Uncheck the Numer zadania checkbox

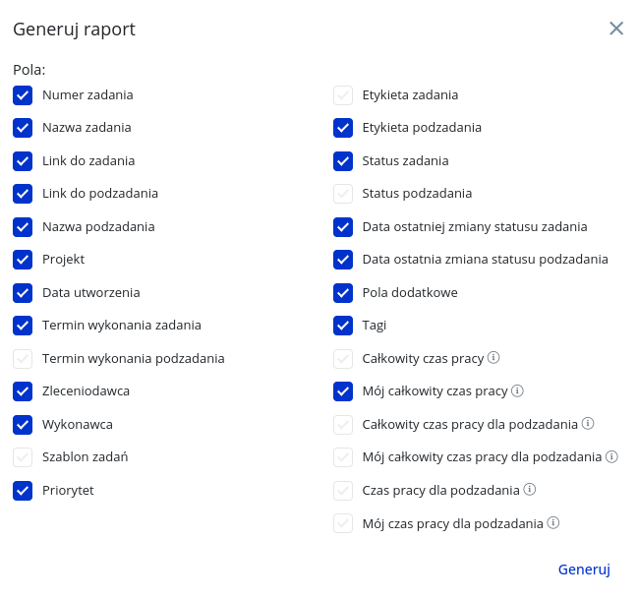coord(23,95)
